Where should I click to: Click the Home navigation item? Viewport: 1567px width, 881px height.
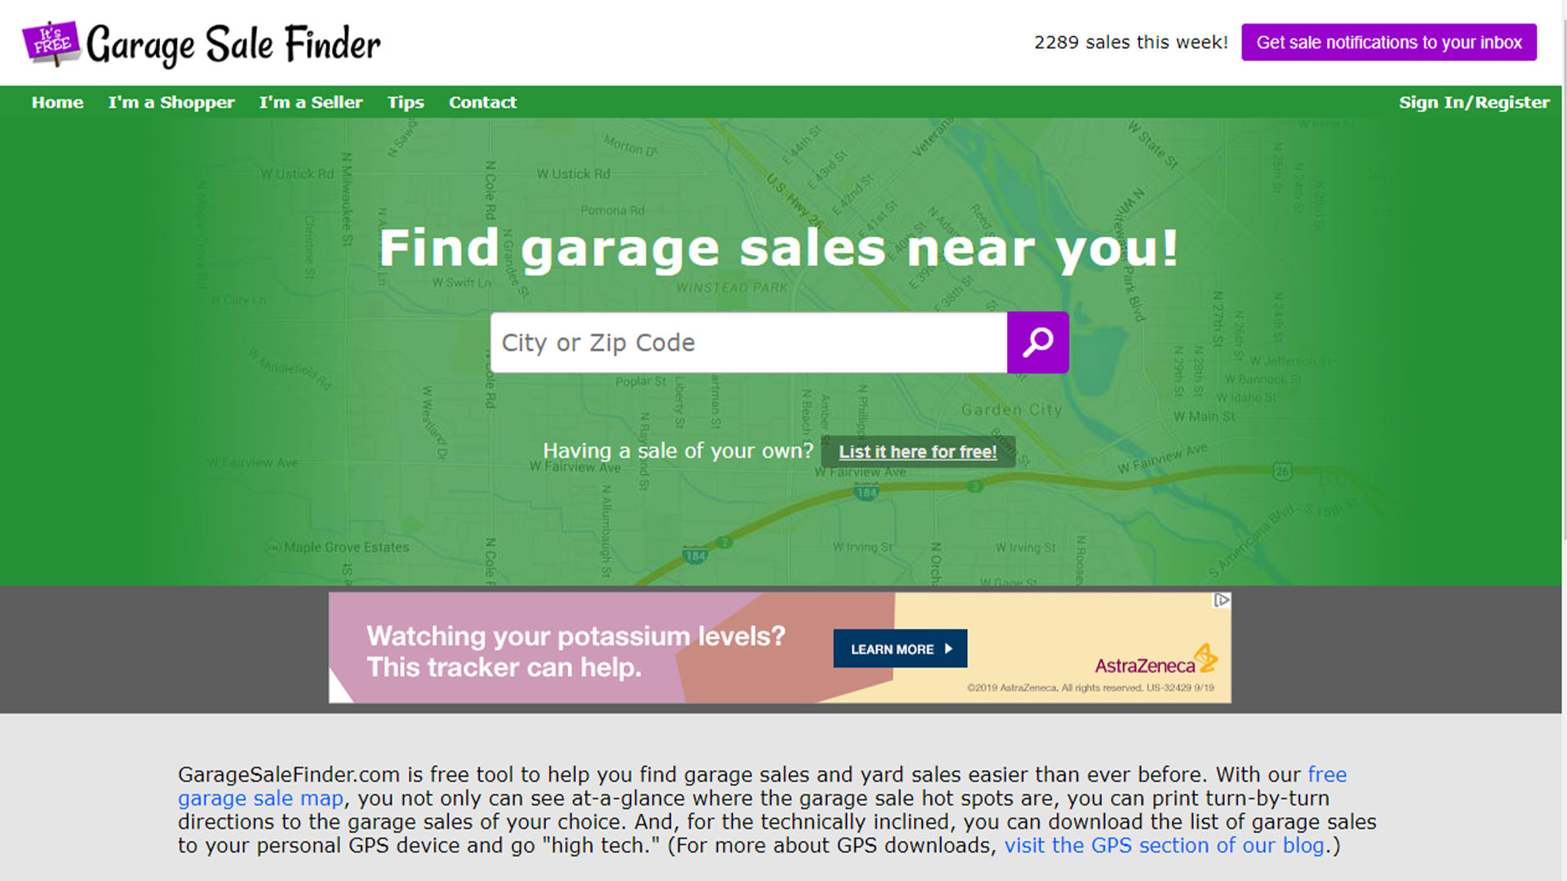[57, 102]
